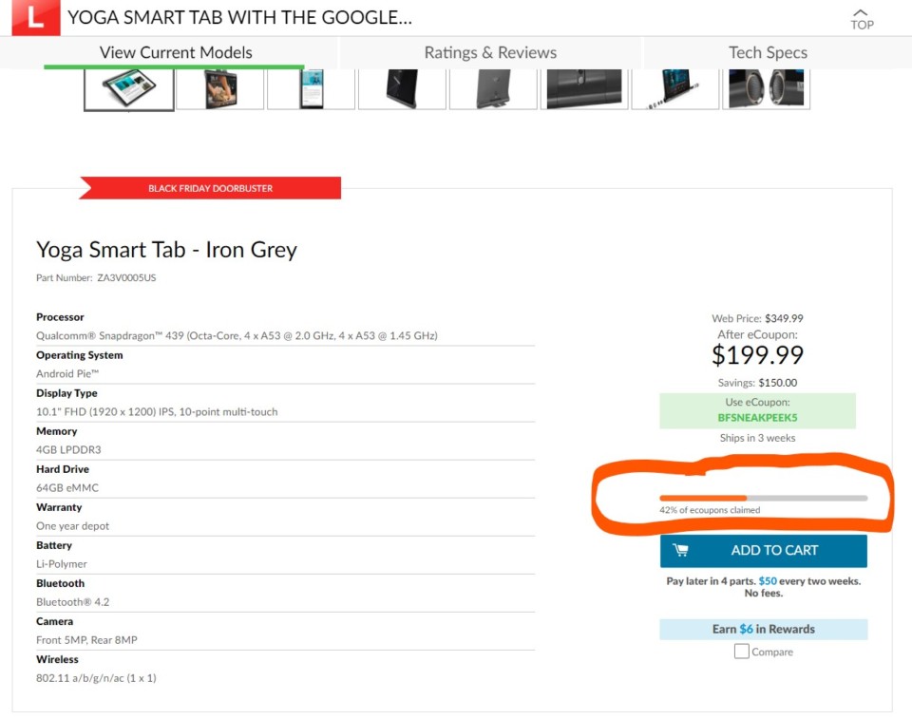Screen dimensions: 912x719
Task: Open the Ratings & Reviews tab
Action: [490, 52]
